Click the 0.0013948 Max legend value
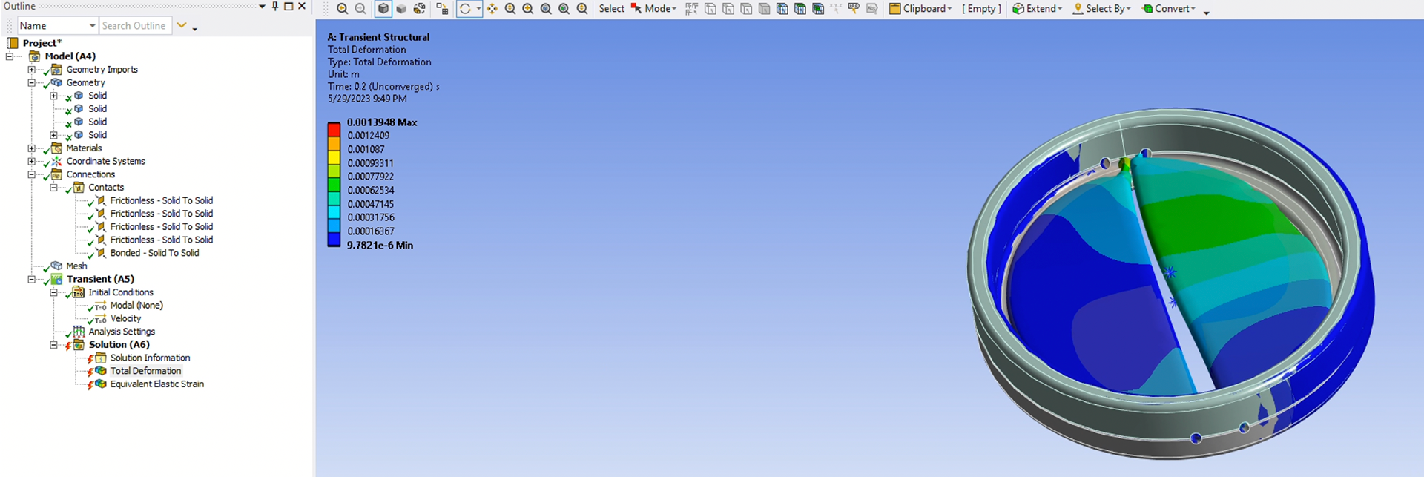This screenshot has width=1424, height=477. click(x=382, y=122)
